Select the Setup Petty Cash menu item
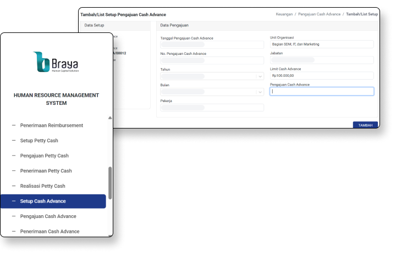The height and width of the screenshot is (257, 418). [38, 141]
